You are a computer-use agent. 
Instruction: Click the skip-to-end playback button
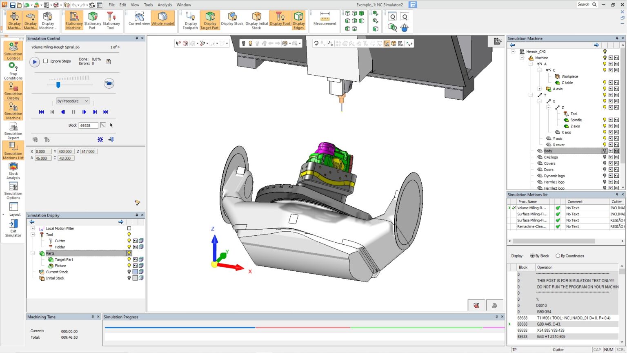[106, 112]
